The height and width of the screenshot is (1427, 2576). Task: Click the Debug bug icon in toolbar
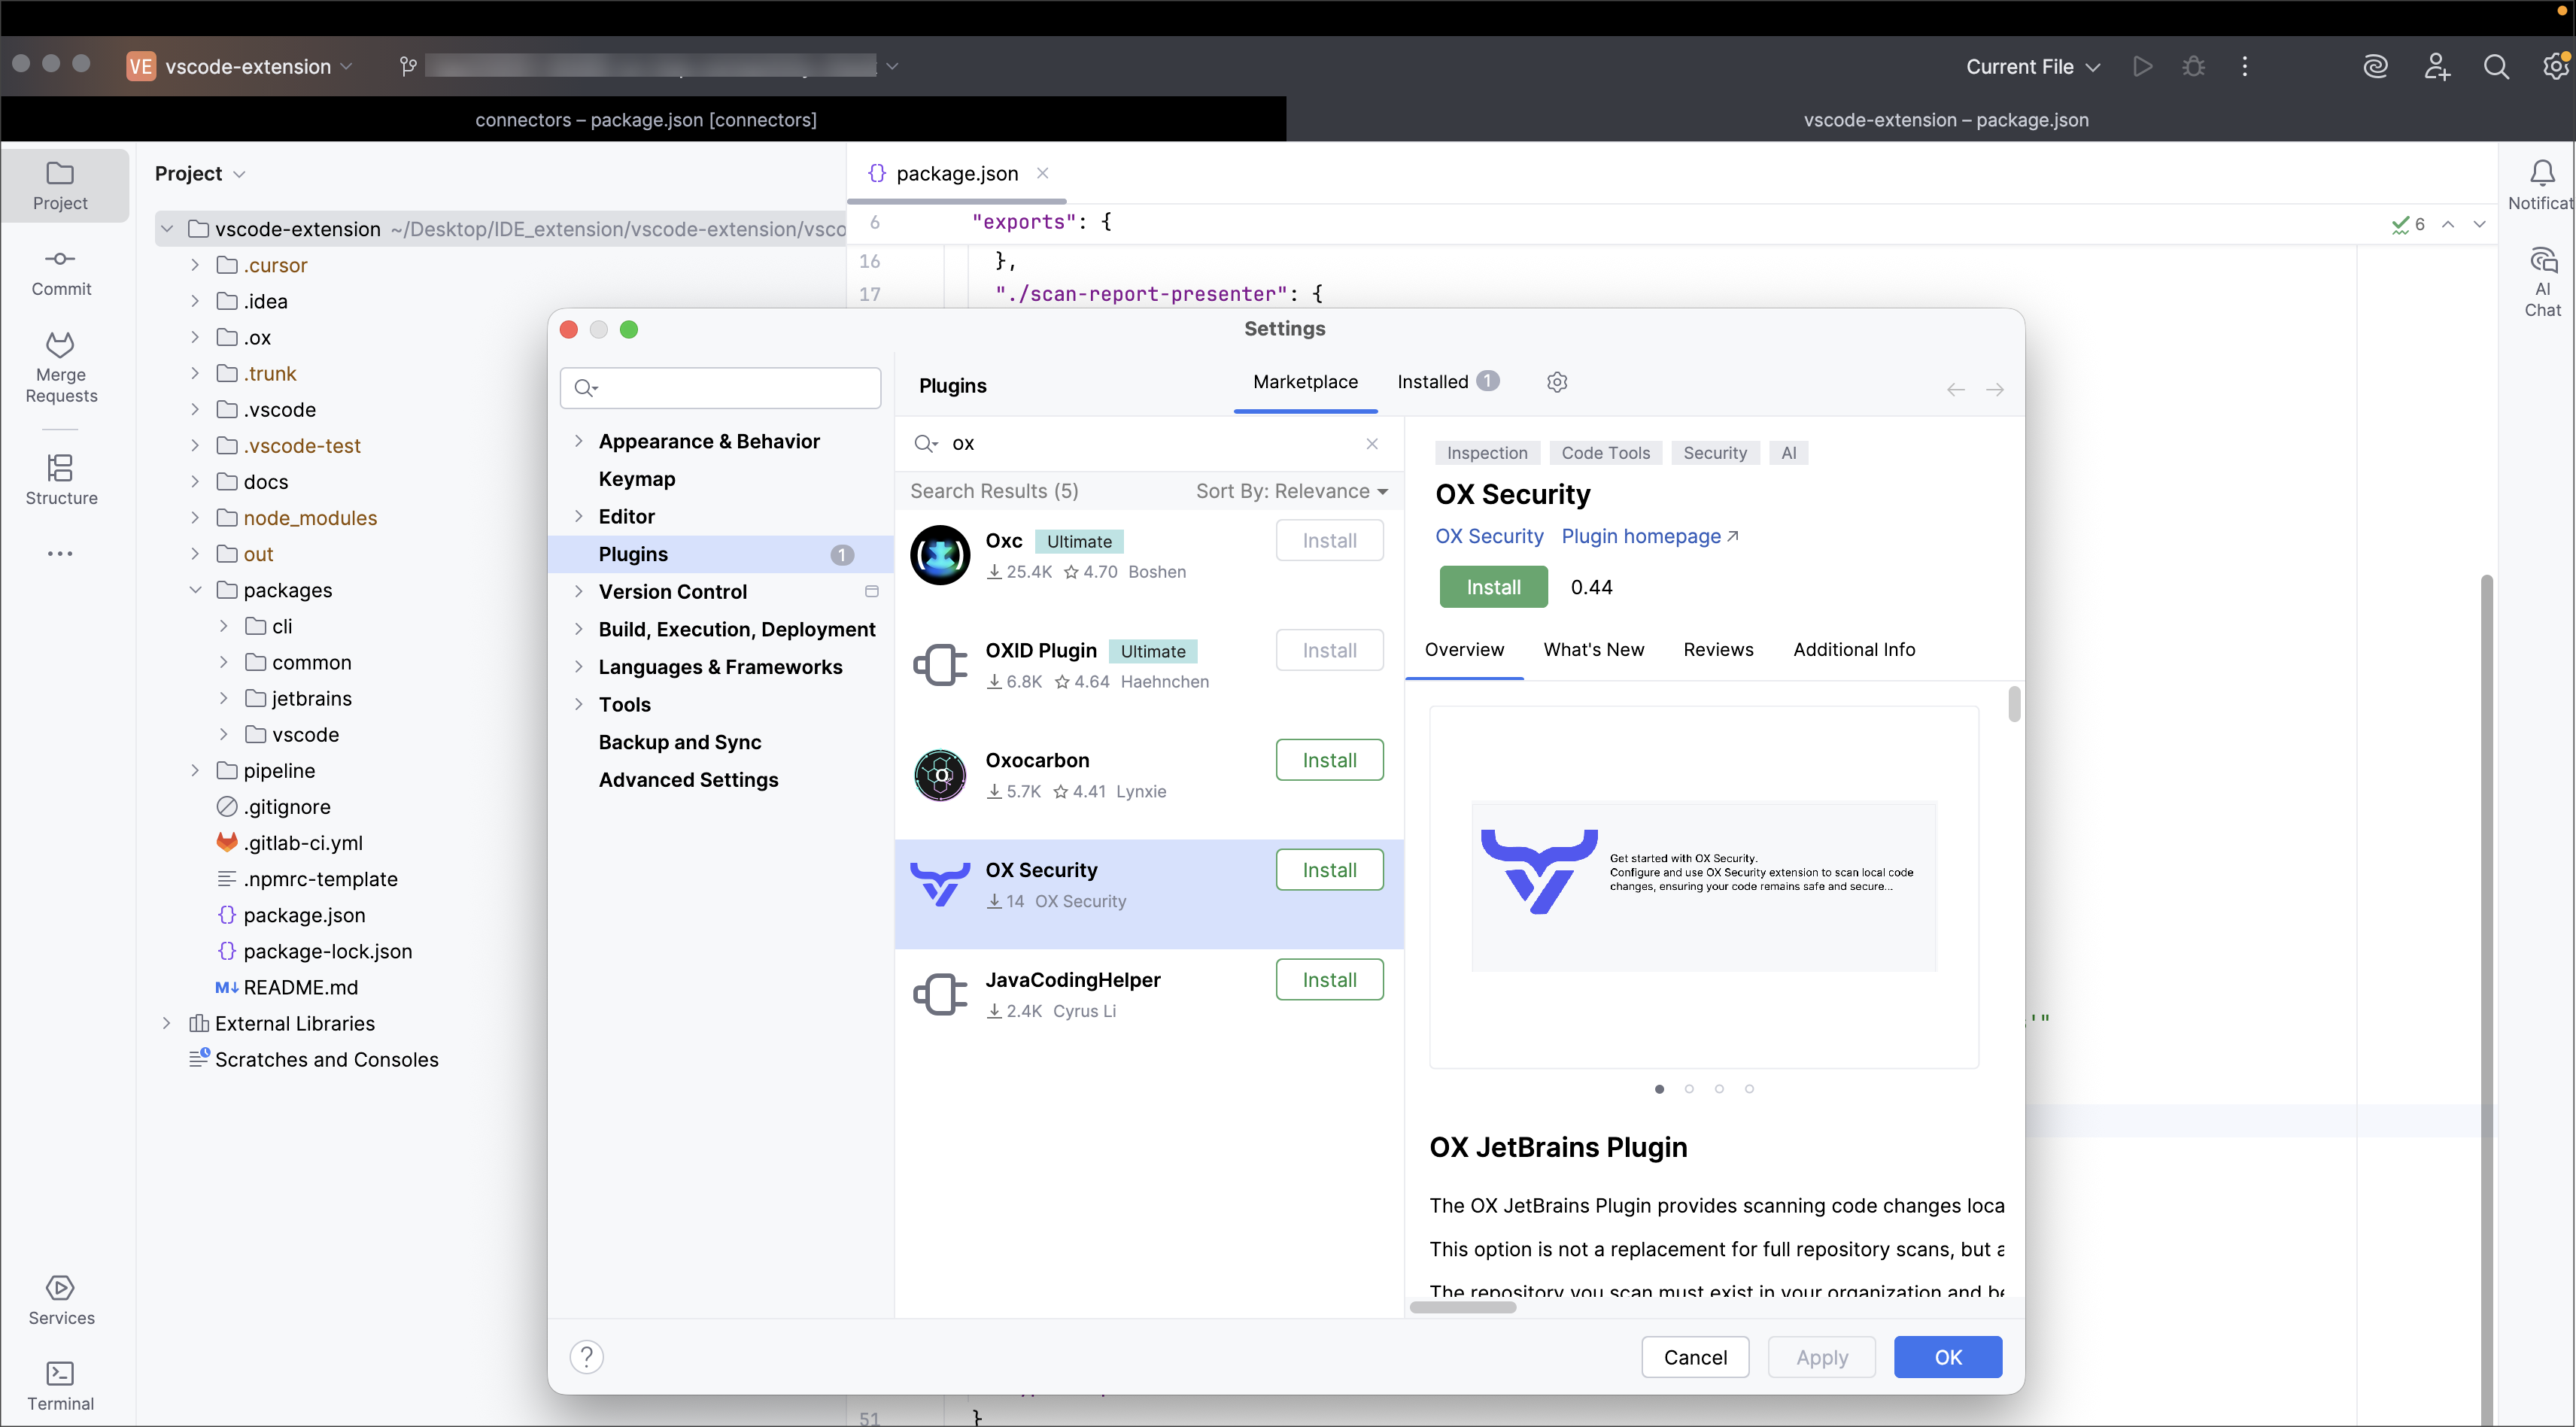pos(2194,66)
